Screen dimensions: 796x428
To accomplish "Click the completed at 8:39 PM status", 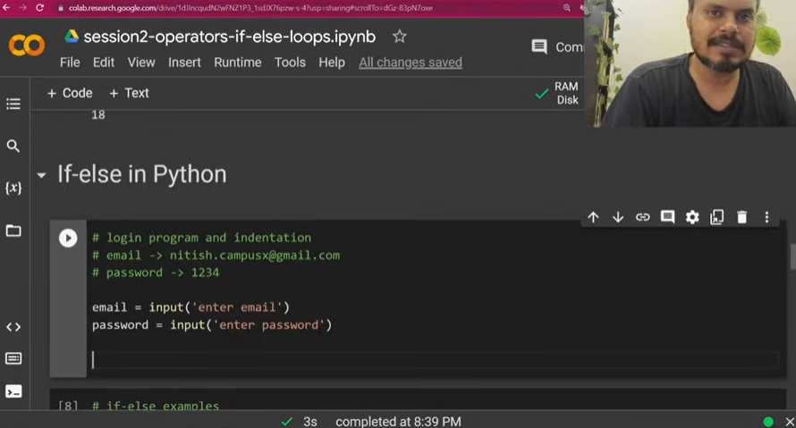I will click(x=398, y=422).
